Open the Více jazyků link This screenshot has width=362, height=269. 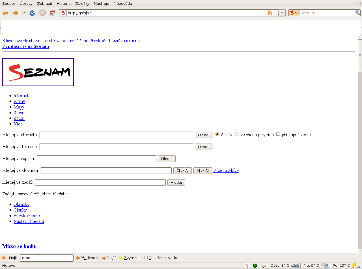(226, 170)
